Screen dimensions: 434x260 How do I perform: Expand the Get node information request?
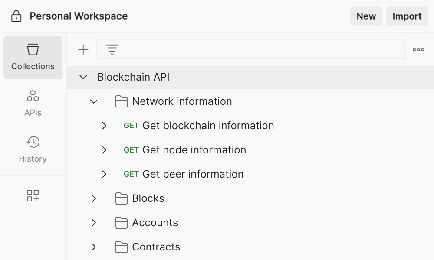104,150
